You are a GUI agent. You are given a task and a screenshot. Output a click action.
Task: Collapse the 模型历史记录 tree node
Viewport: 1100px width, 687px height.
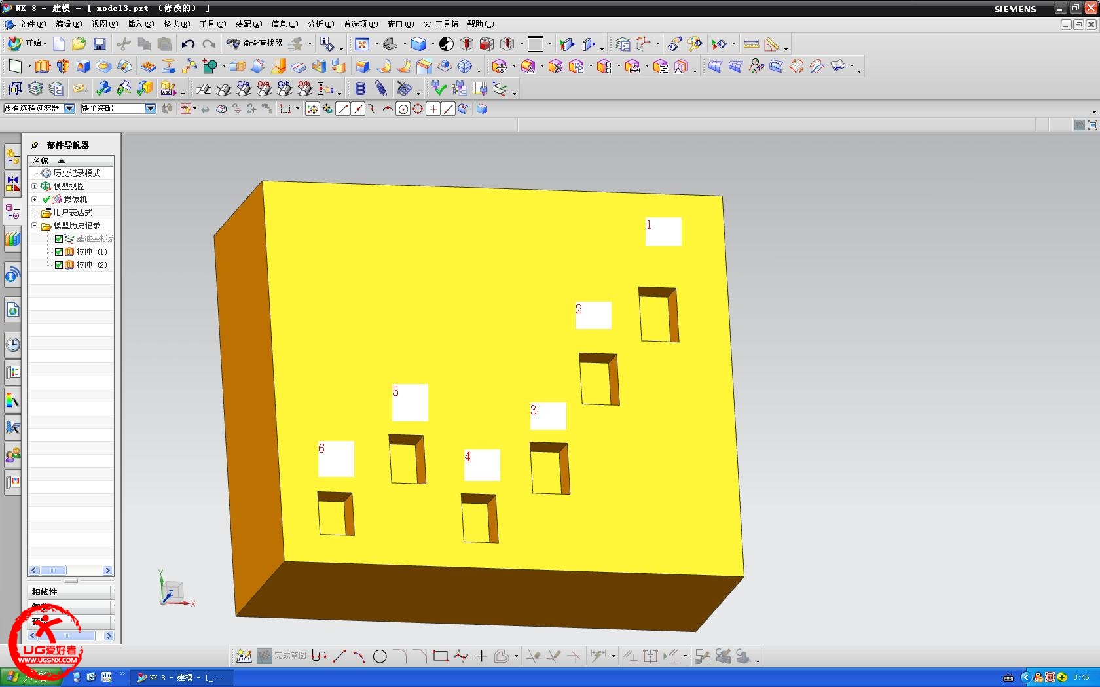coord(35,226)
